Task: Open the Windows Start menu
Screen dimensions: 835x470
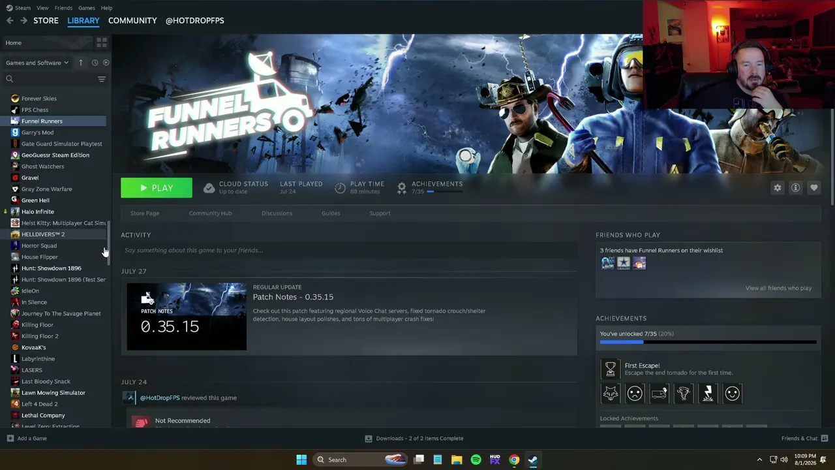Action: click(x=301, y=460)
